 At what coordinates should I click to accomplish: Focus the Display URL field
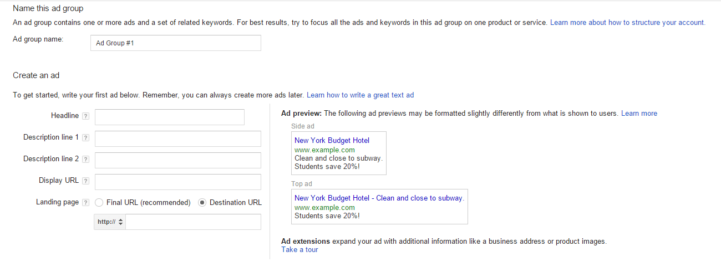(x=178, y=182)
